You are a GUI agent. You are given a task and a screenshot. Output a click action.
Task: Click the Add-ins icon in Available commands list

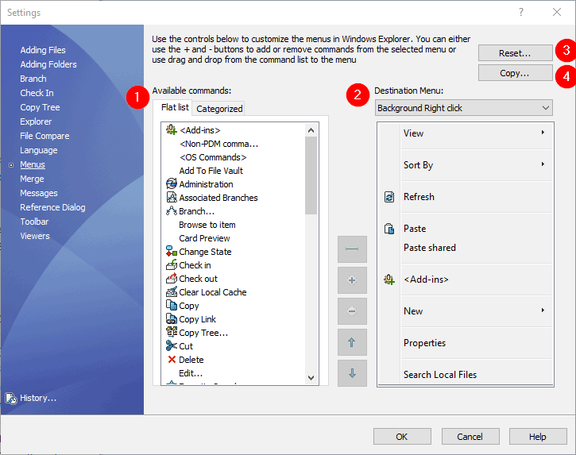coord(172,130)
